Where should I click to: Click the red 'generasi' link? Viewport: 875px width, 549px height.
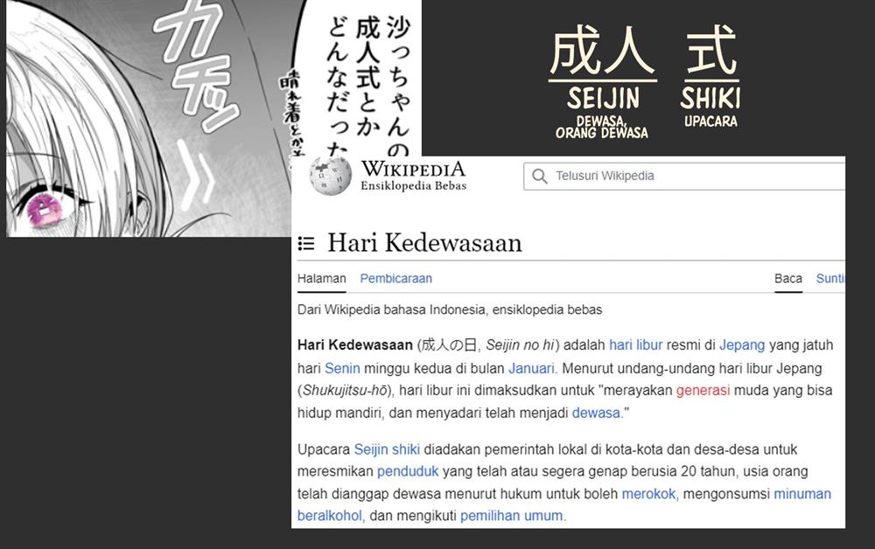[x=703, y=391]
